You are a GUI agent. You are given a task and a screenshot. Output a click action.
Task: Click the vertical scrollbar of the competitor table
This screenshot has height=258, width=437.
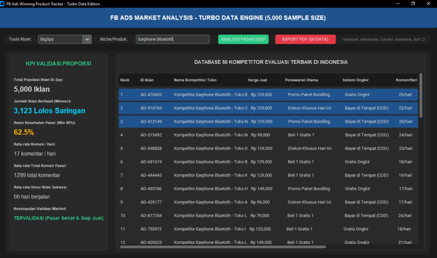(x=420, y=95)
